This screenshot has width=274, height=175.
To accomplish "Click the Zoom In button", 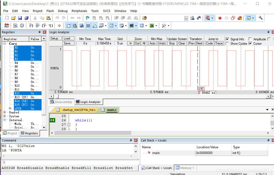I will [131, 43].
